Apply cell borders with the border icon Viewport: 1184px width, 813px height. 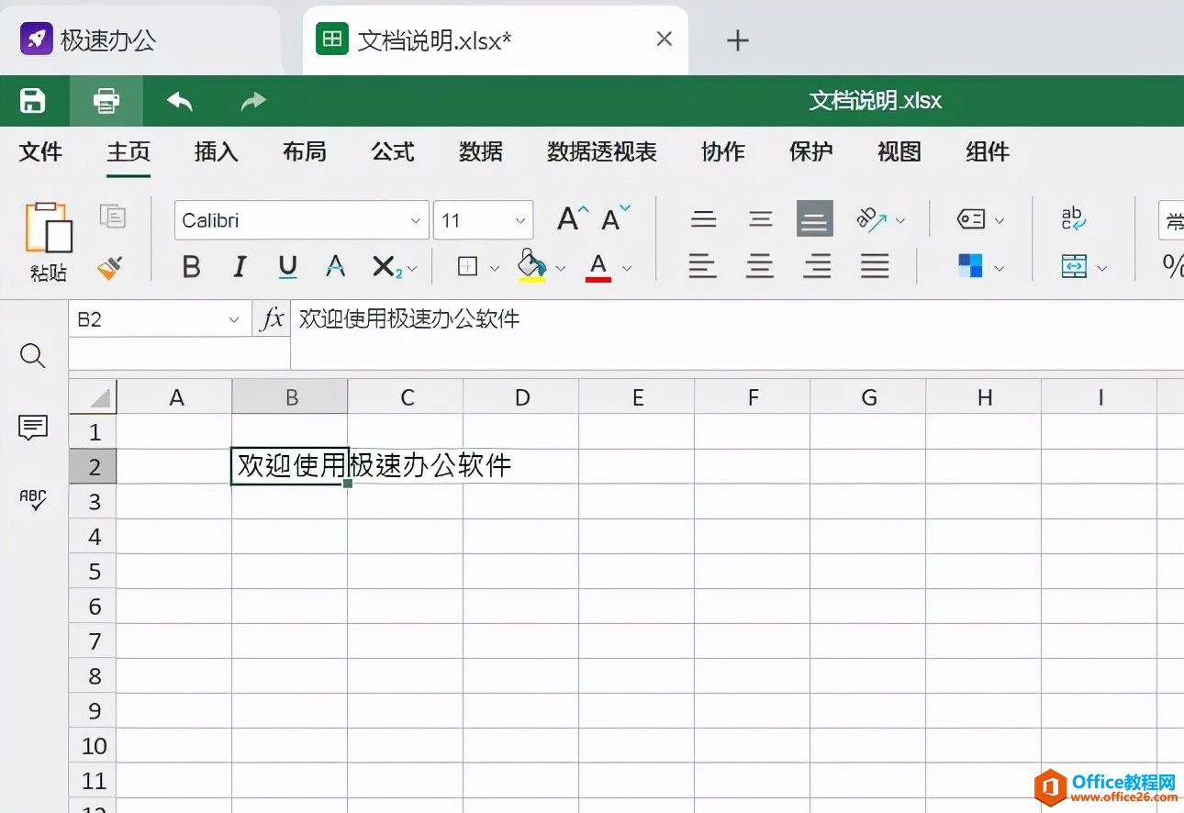pyautogui.click(x=468, y=267)
